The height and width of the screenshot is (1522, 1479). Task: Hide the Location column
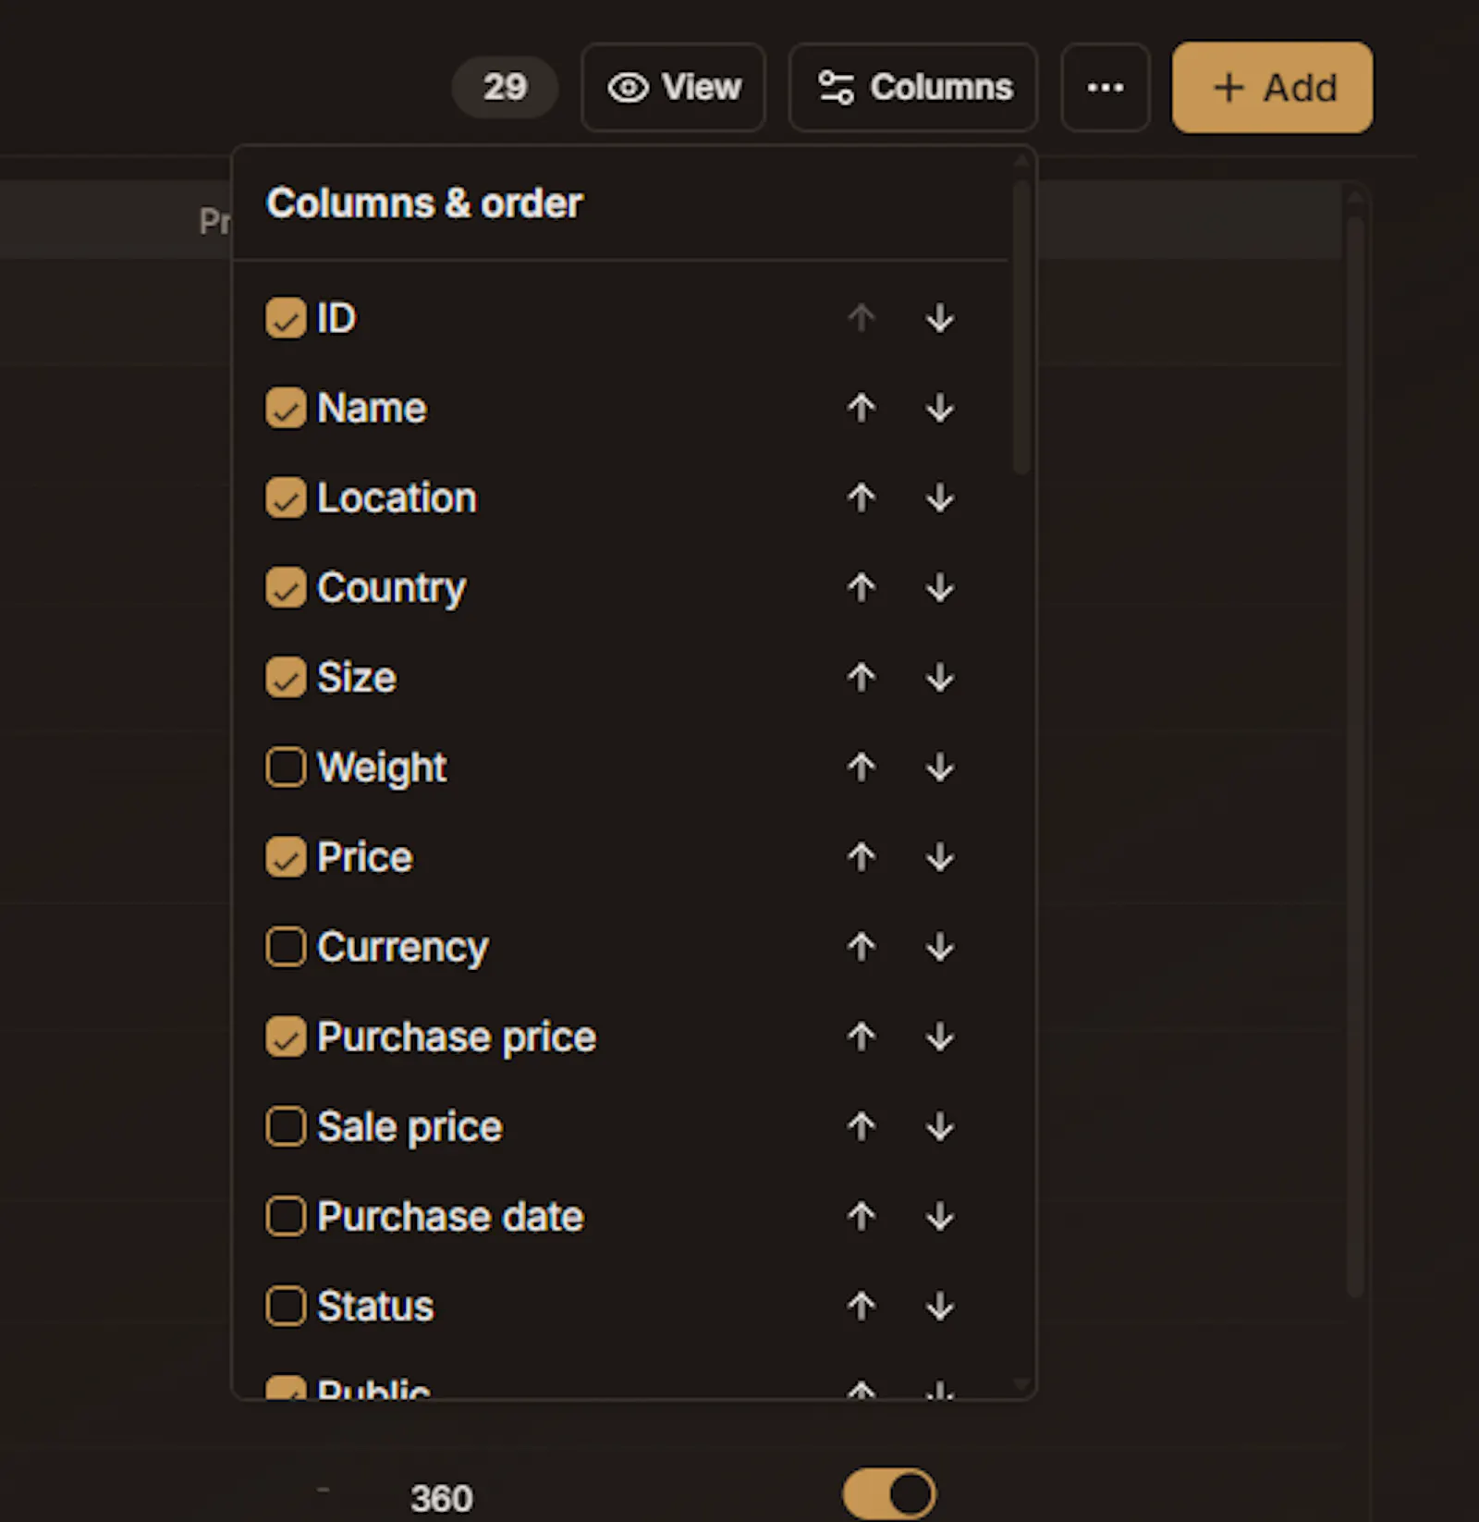[286, 497]
